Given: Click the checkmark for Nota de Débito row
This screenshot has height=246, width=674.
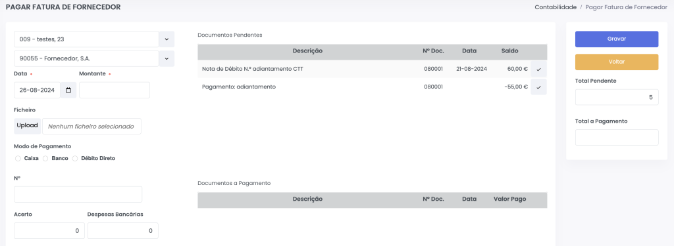Looking at the screenshot, I should [x=538, y=69].
